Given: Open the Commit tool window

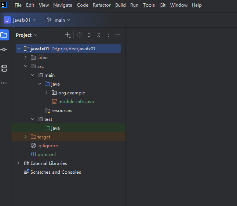Looking at the screenshot, I should coord(4,50).
